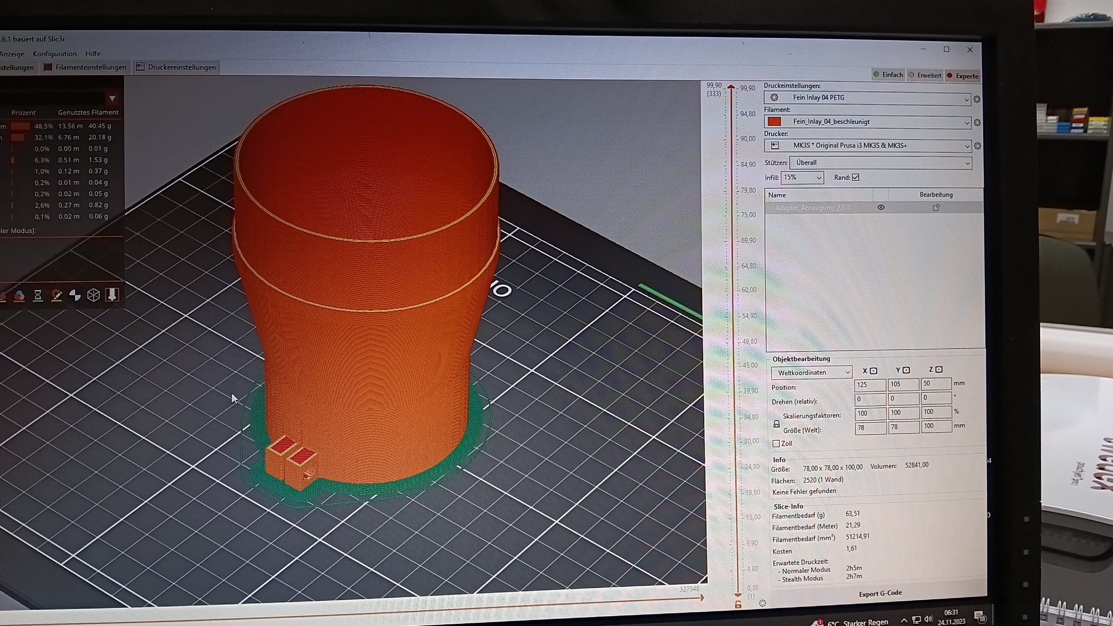
Task: Click Export G-Code button
Action: (x=880, y=593)
